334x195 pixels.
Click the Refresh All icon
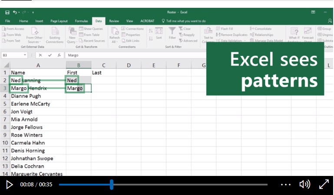coord(115,35)
